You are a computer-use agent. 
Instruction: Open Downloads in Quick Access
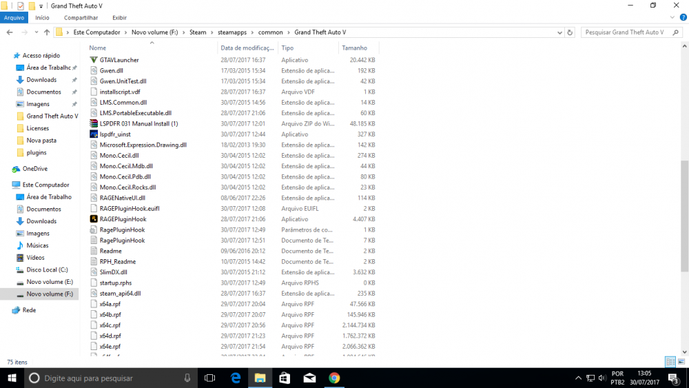[41, 79]
